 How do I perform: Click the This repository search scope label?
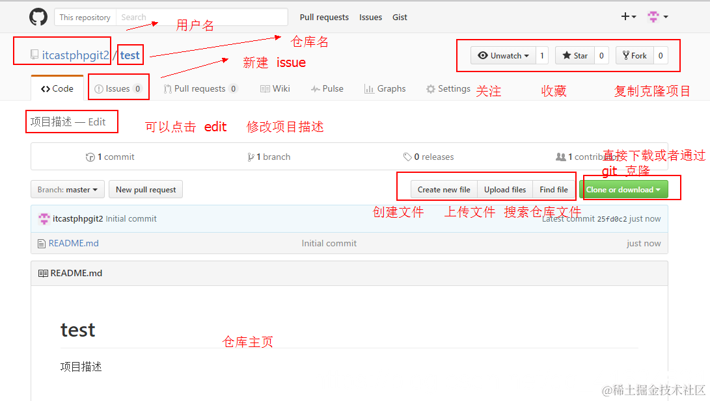click(x=85, y=17)
